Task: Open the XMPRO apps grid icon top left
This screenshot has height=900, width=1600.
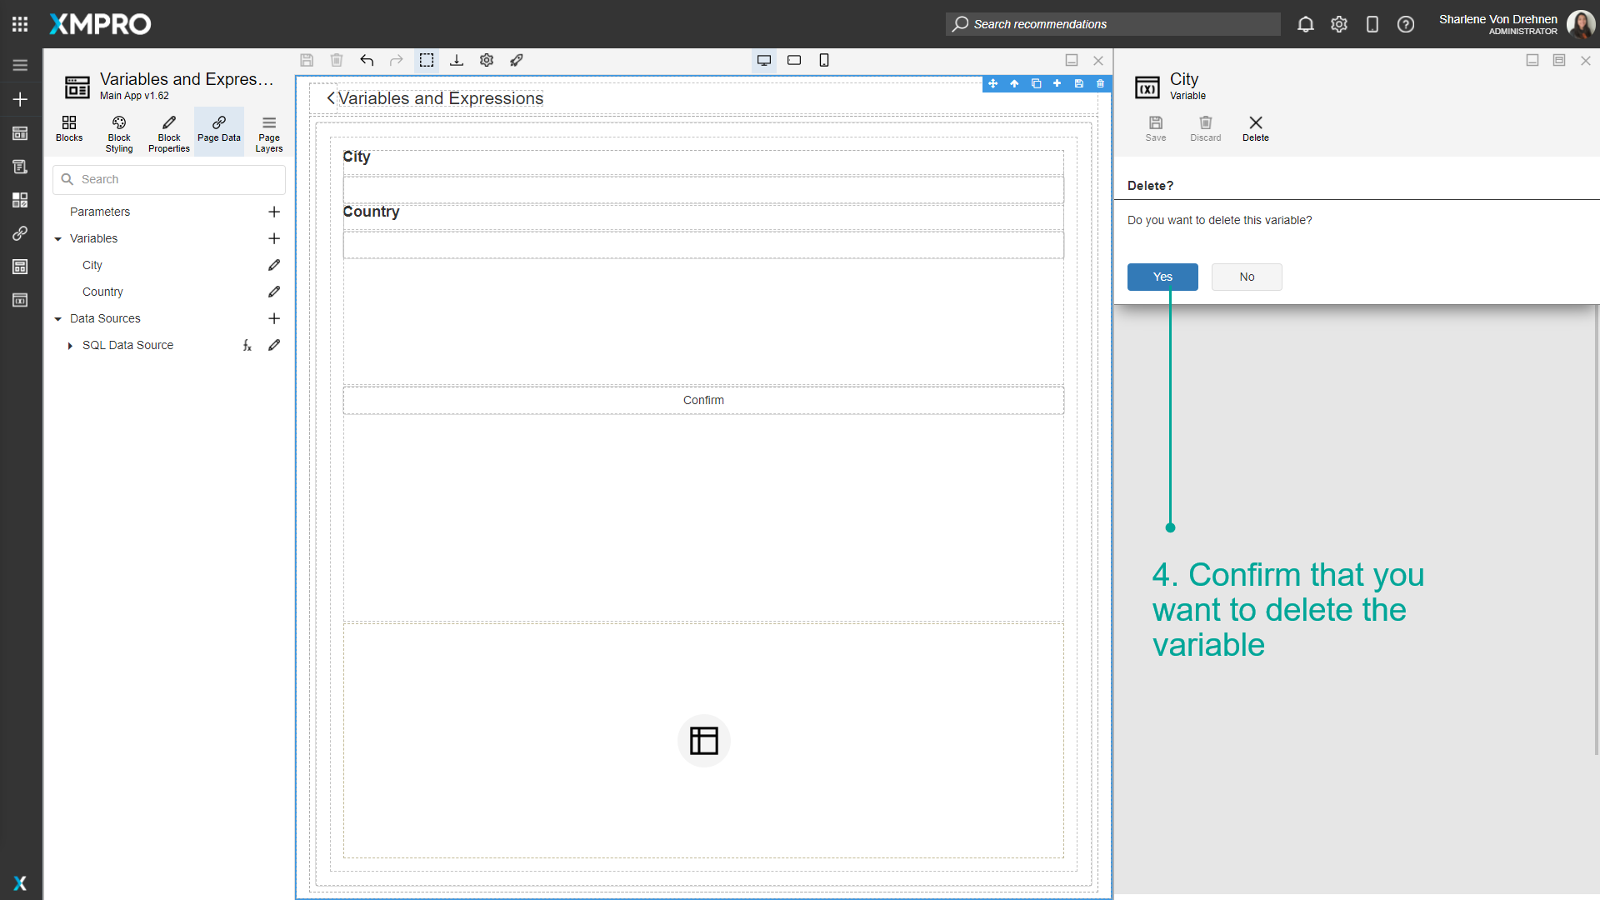Action: [20, 23]
